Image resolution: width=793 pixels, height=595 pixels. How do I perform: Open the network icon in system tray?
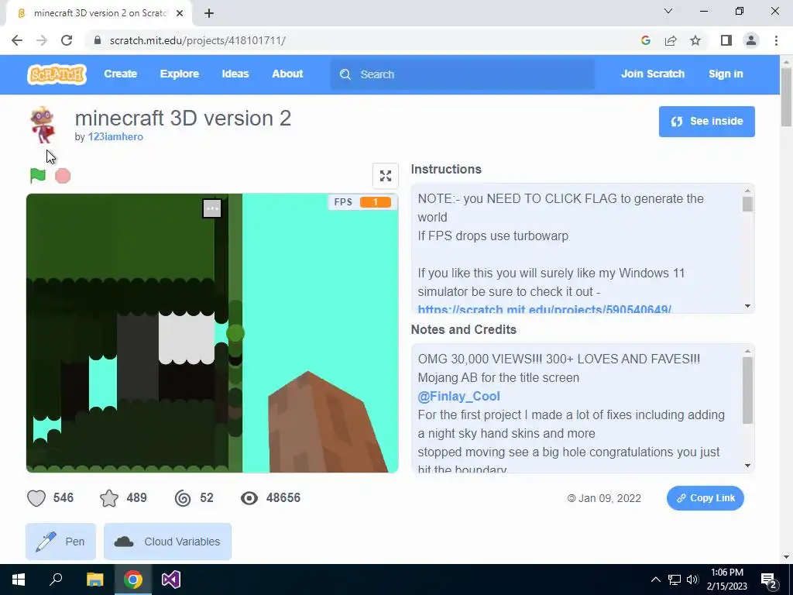click(675, 580)
